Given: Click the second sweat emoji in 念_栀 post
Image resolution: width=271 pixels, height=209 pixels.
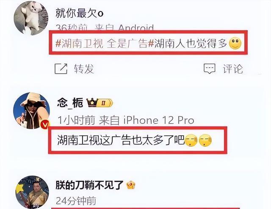Looking at the screenshot, I should [205, 140].
